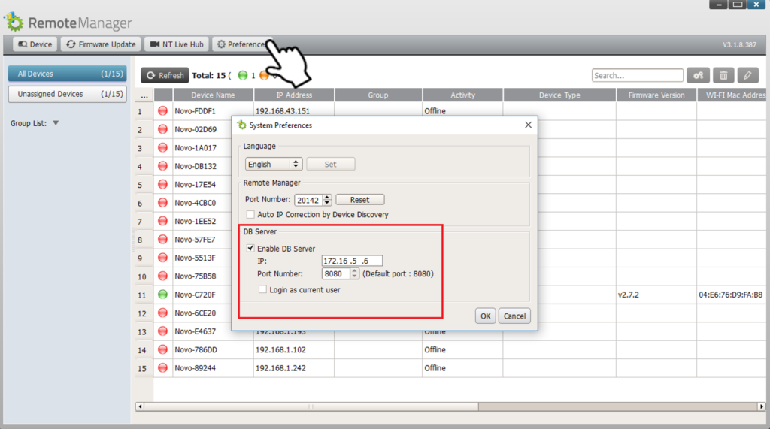The height and width of the screenshot is (429, 770).
Task: Select device name Novo-89244
Action: coord(195,368)
